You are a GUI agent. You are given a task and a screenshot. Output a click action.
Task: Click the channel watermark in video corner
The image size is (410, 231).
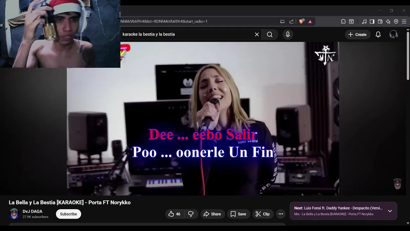point(398,184)
